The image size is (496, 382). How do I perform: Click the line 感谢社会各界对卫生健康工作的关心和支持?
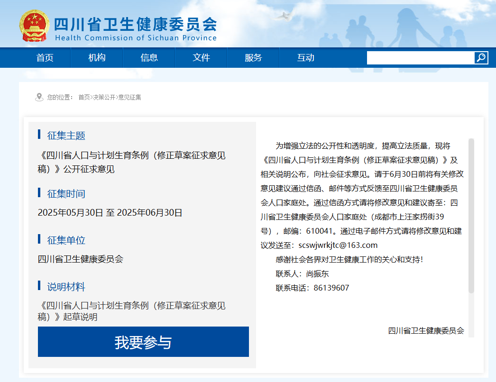point(349,259)
